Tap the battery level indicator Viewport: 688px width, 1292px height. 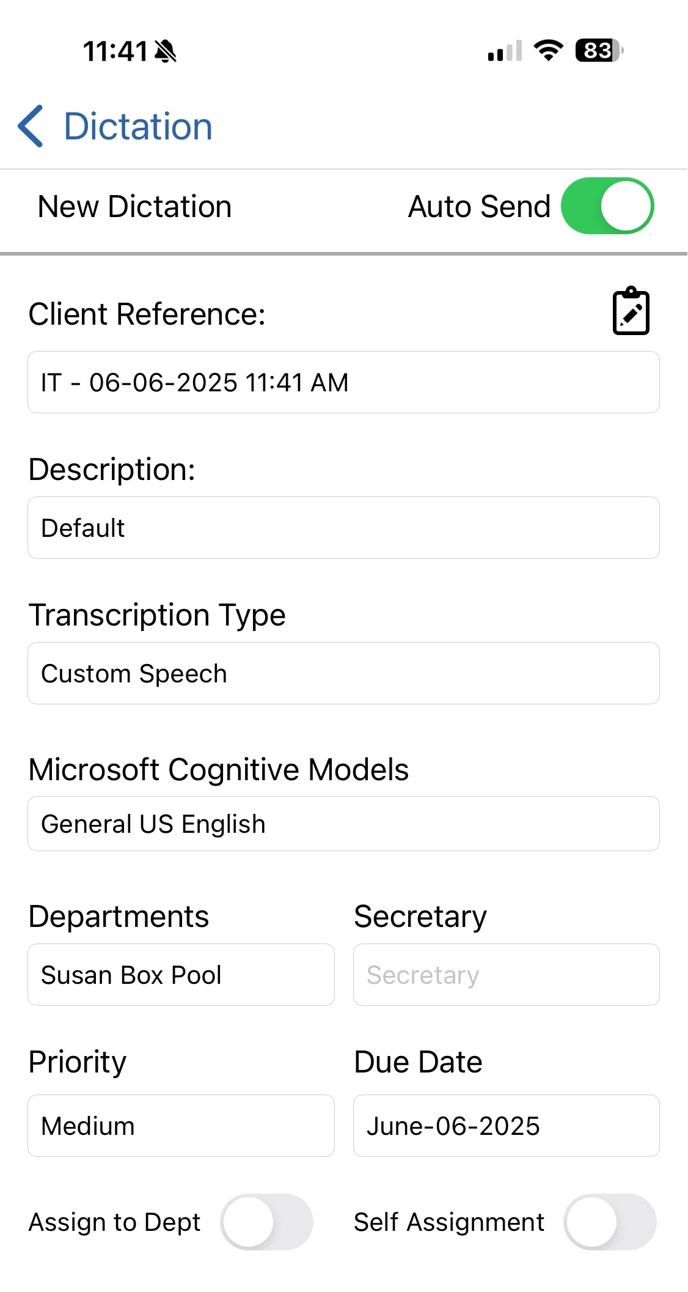pyautogui.click(x=599, y=50)
